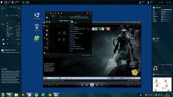The width and height of the screenshot is (173, 97).
Task: Choose Open Pandora from the player list
Action: coord(74,38)
